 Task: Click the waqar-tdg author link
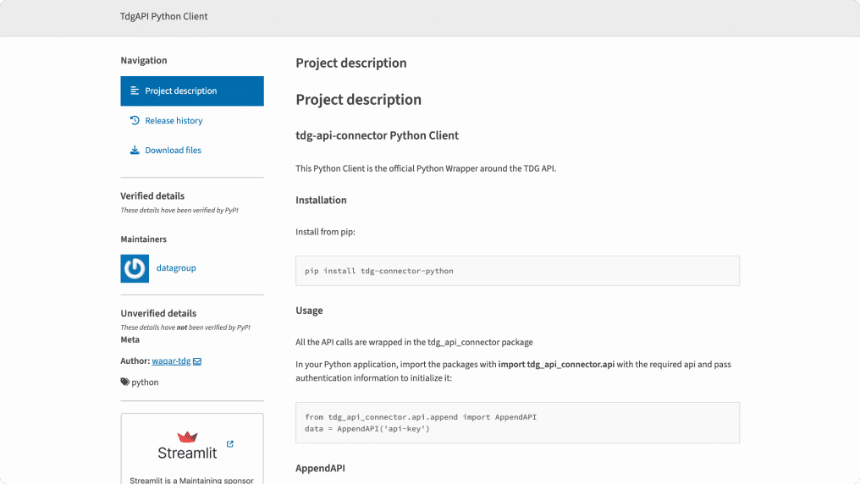[x=171, y=361]
